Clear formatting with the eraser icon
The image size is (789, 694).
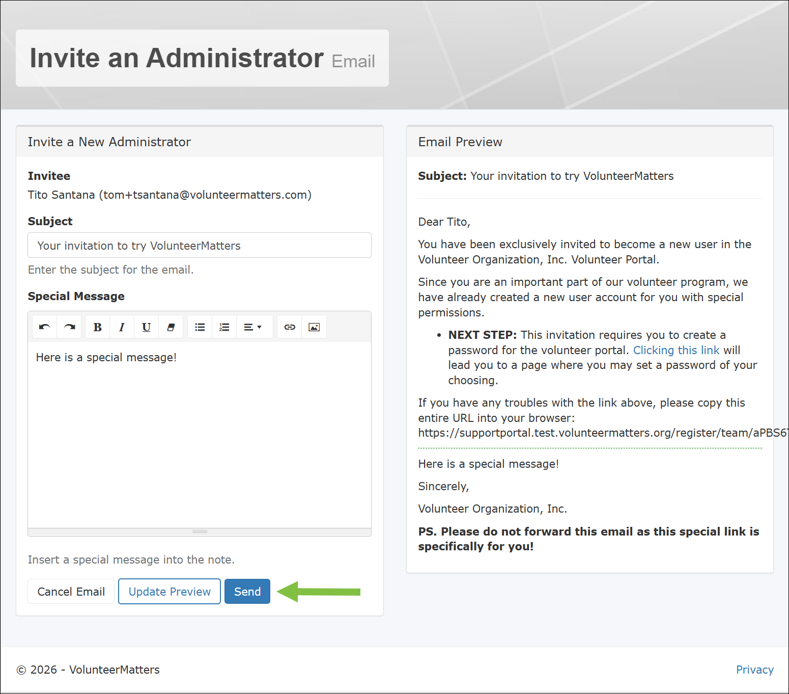(x=171, y=327)
